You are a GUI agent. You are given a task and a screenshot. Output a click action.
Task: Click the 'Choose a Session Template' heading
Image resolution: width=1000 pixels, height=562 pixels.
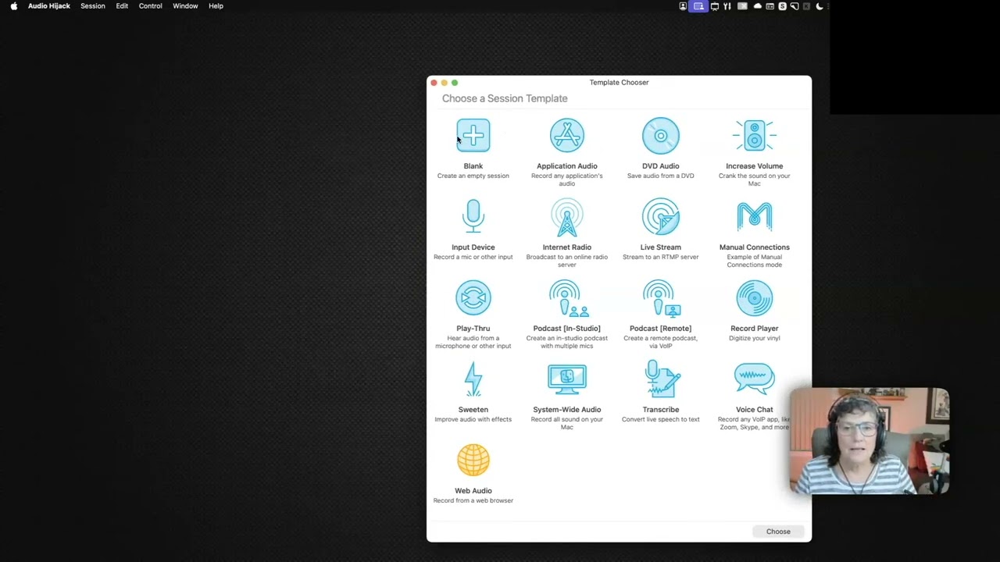[x=505, y=98]
